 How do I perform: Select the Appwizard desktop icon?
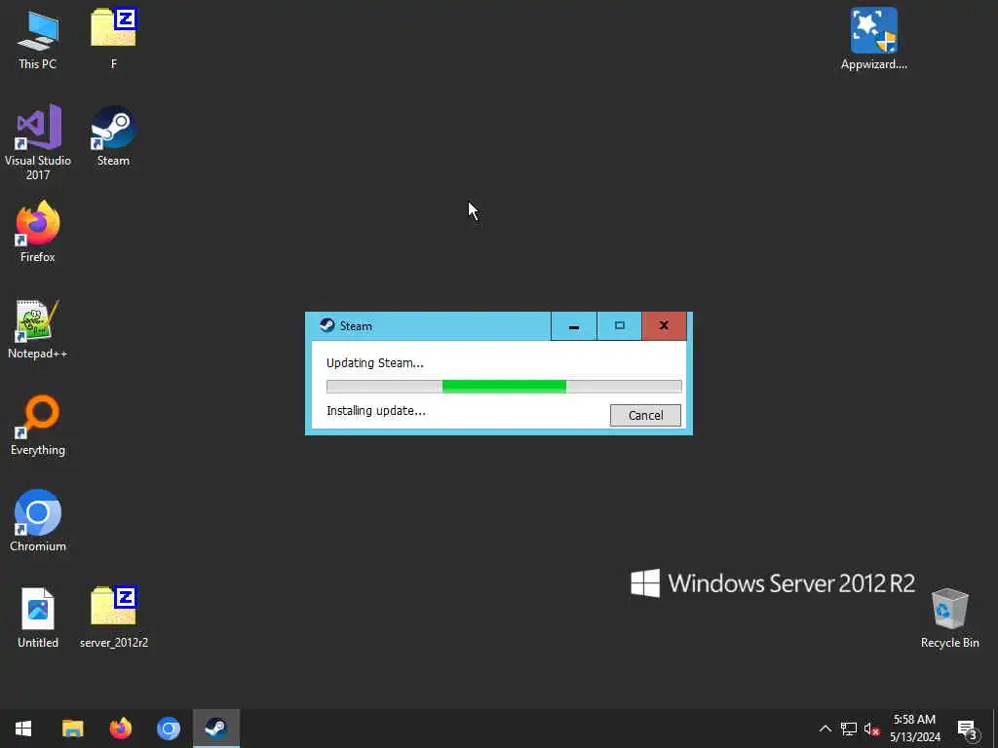coord(874,39)
